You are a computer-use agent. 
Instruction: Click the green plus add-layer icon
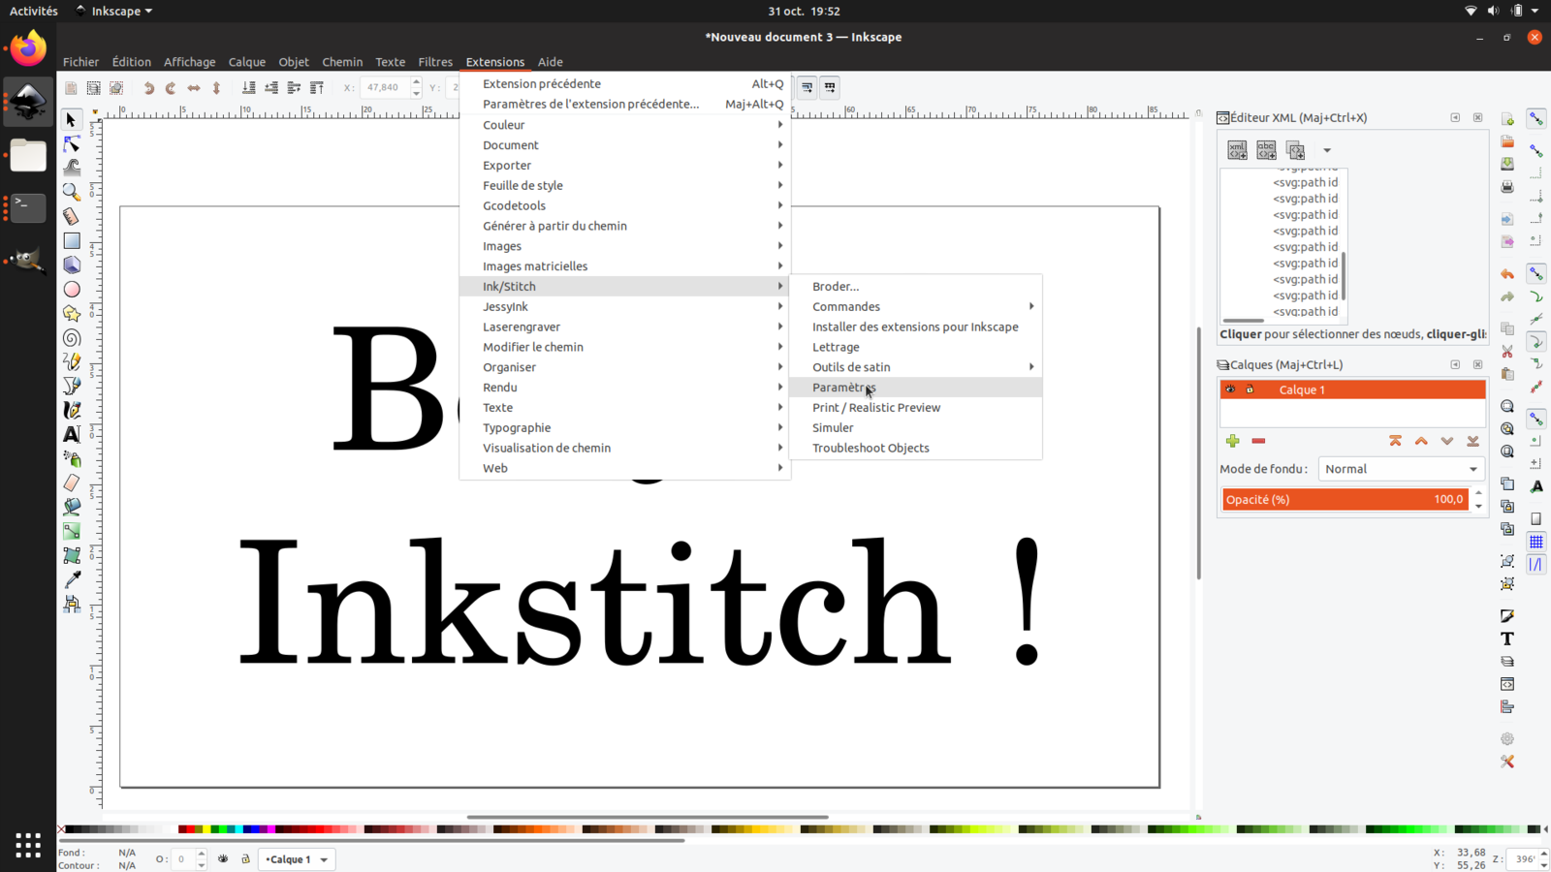point(1232,441)
